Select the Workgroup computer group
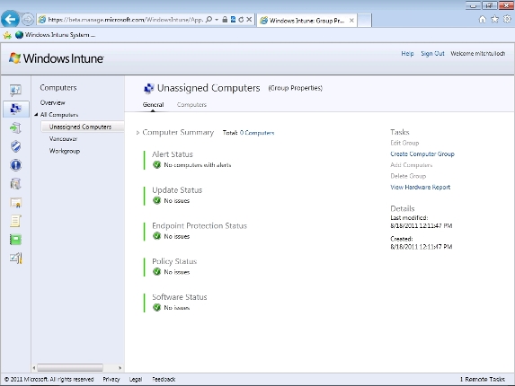Viewport: 515px width, 386px height. tap(65, 151)
